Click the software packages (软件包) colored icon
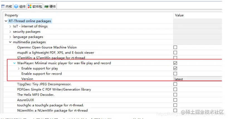 click(x=30, y=6)
